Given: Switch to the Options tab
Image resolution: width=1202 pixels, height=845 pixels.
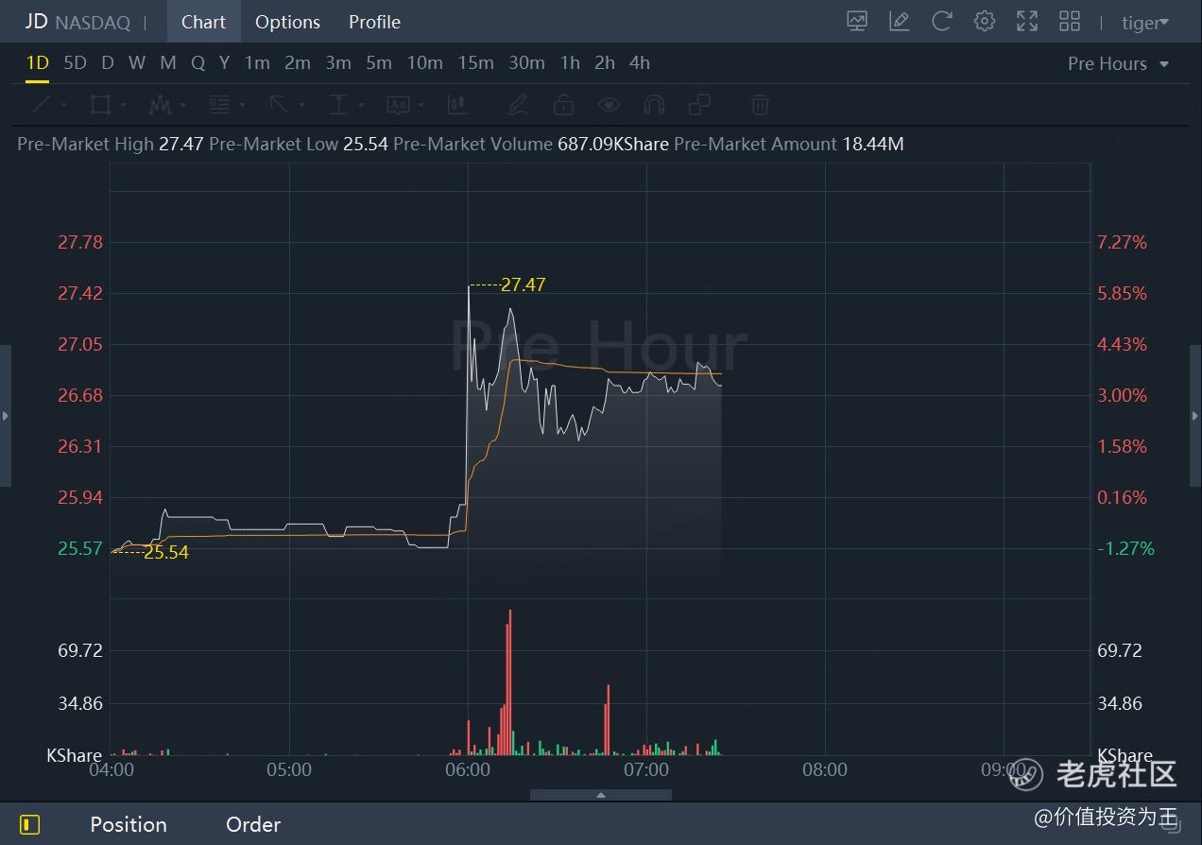Looking at the screenshot, I should pyautogui.click(x=287, y=22).
